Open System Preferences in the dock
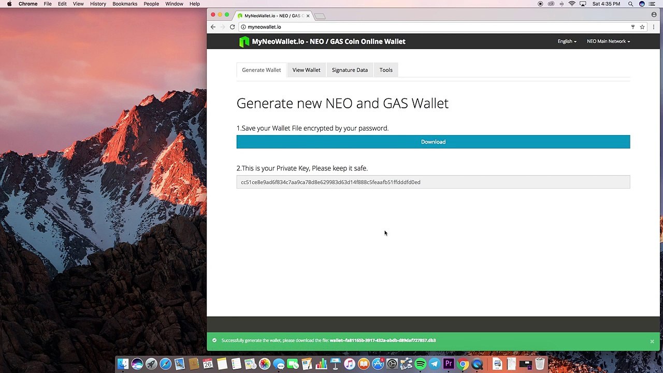Viewport: 663px width, 373px height. [392, 364]
